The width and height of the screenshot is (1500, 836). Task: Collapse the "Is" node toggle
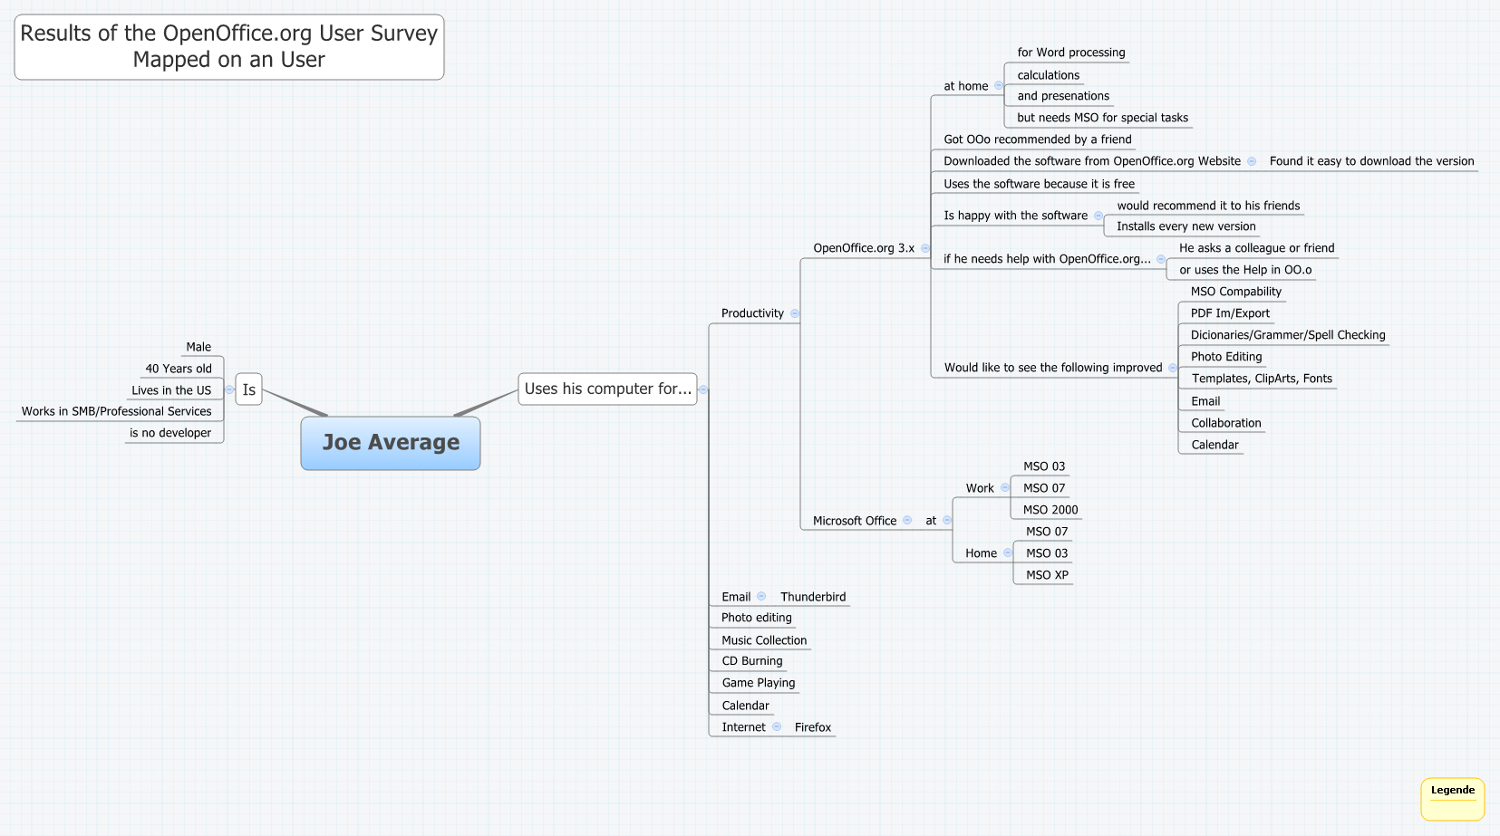tap(229, 389)
